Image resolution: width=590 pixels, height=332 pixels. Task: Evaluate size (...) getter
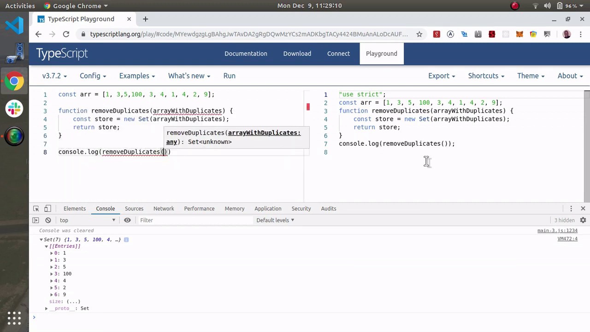[x=73, y=302]
